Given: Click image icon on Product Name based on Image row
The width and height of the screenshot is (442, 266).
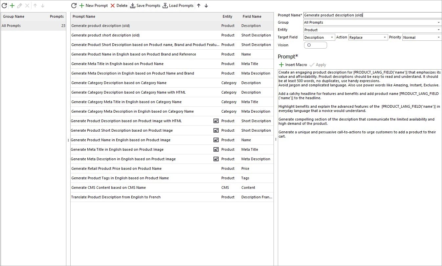Looking at the screenshot, I should [x=216, y=140].
